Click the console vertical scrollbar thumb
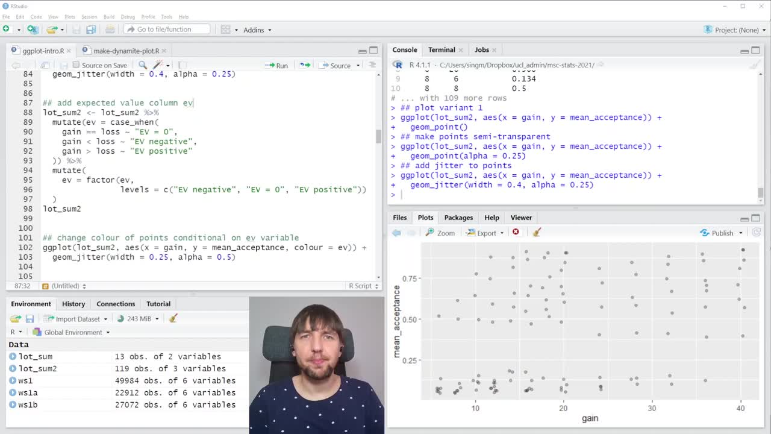Screen dimensions: 771x434 (760, 193)
